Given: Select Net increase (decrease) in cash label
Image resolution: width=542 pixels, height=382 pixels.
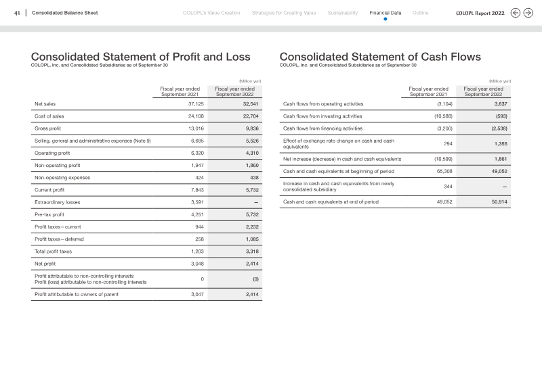Looking at the screenshot, I should point(342,159).
